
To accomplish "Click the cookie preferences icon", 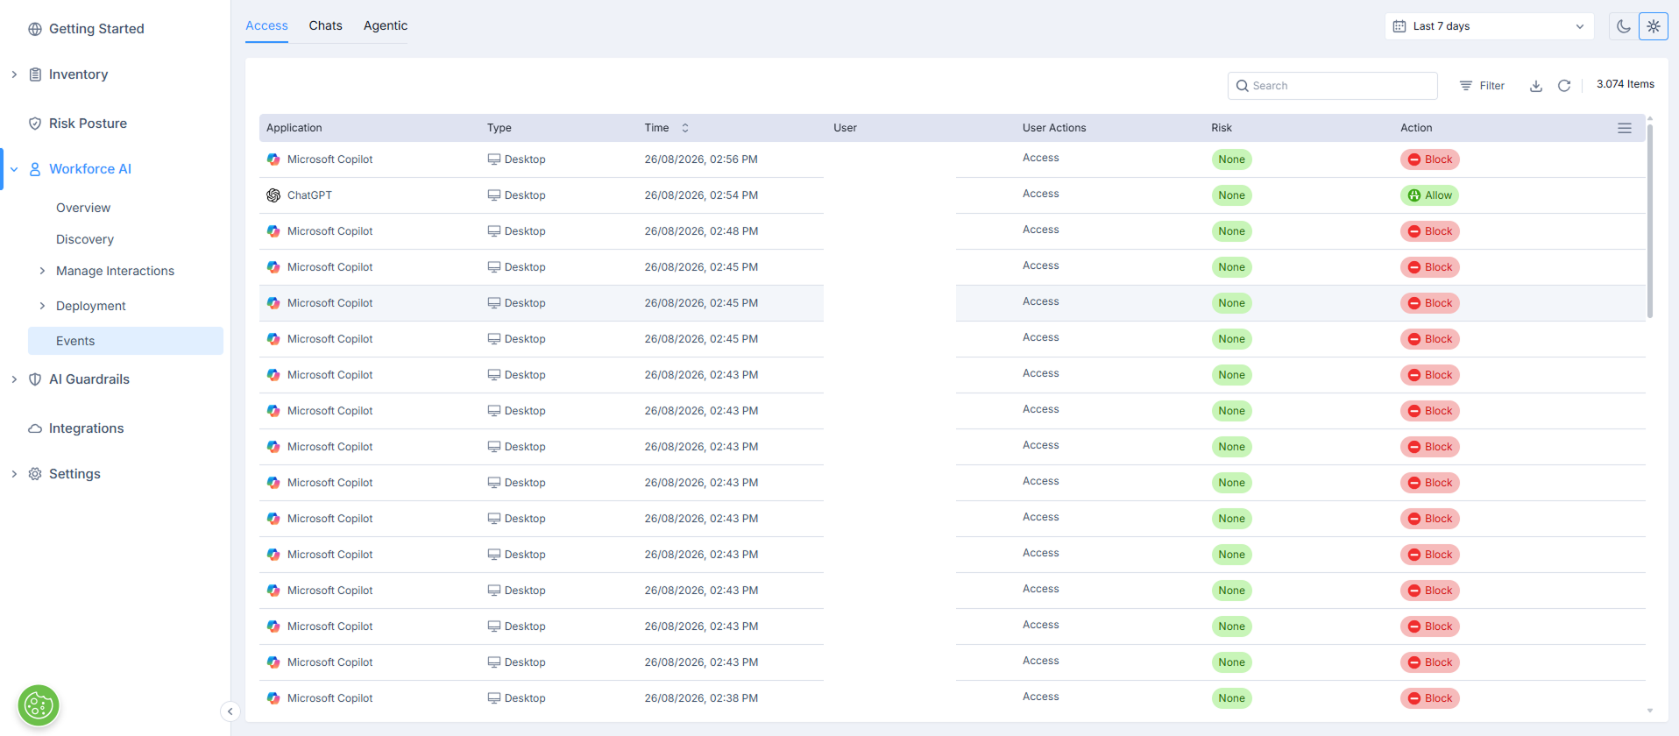I will (39, 705).
